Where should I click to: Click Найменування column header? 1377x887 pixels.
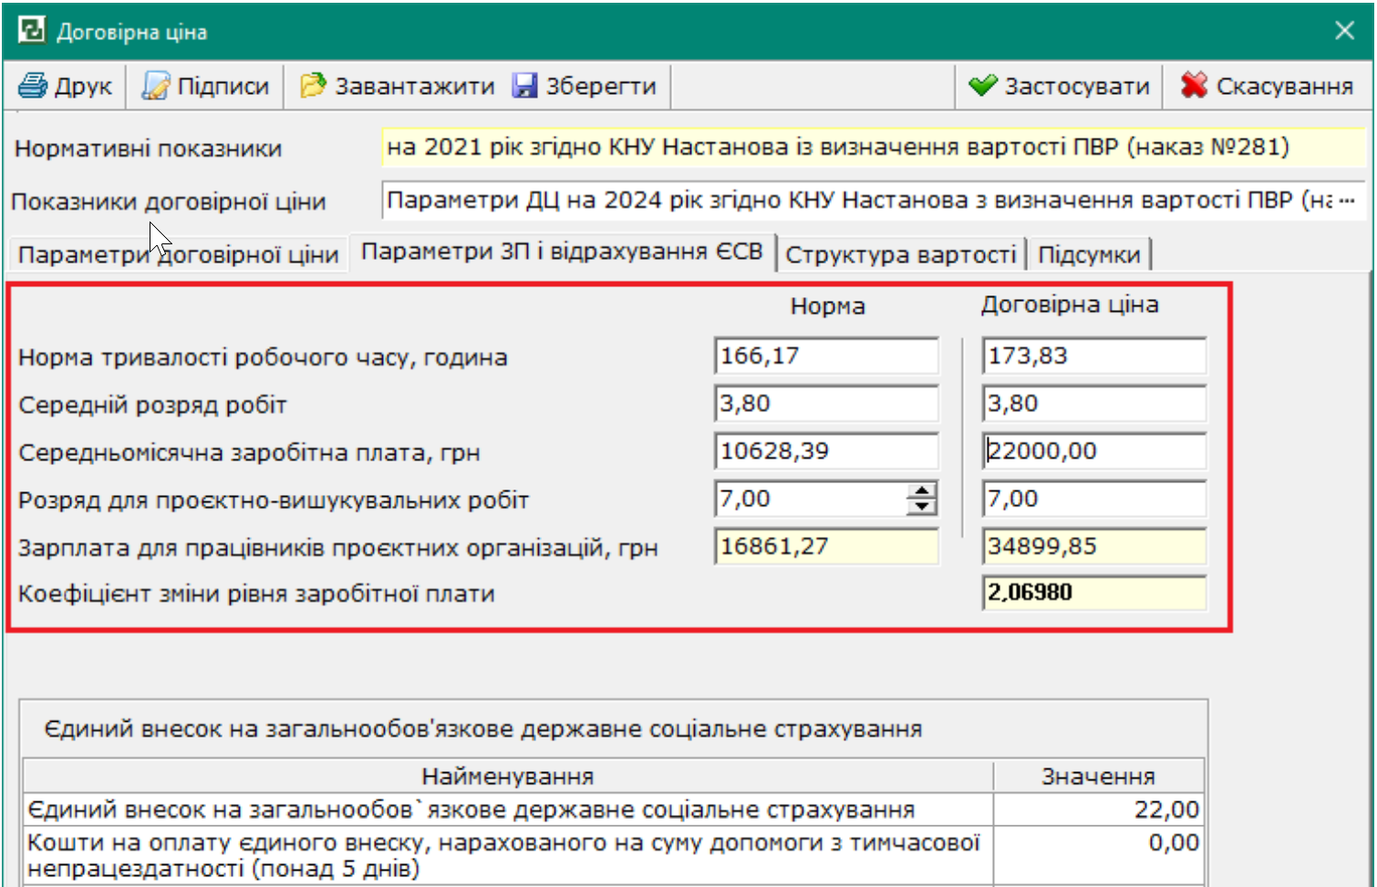(x=508, y=776)
